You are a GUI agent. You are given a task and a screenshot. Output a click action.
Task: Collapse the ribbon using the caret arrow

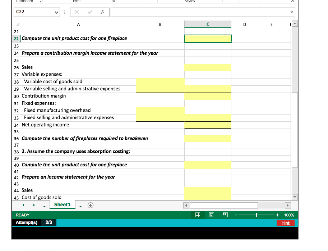pos(293,1)
